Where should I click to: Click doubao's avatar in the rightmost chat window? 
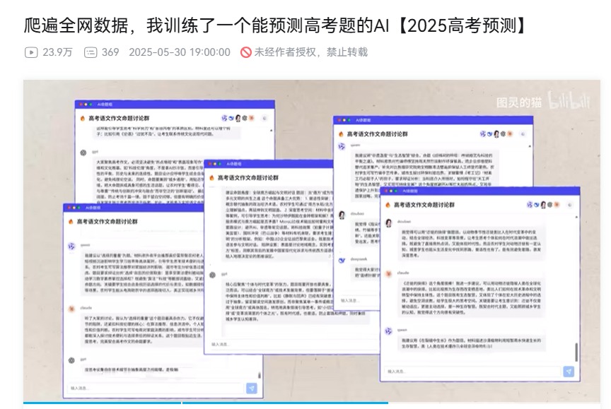coord(388,223)
